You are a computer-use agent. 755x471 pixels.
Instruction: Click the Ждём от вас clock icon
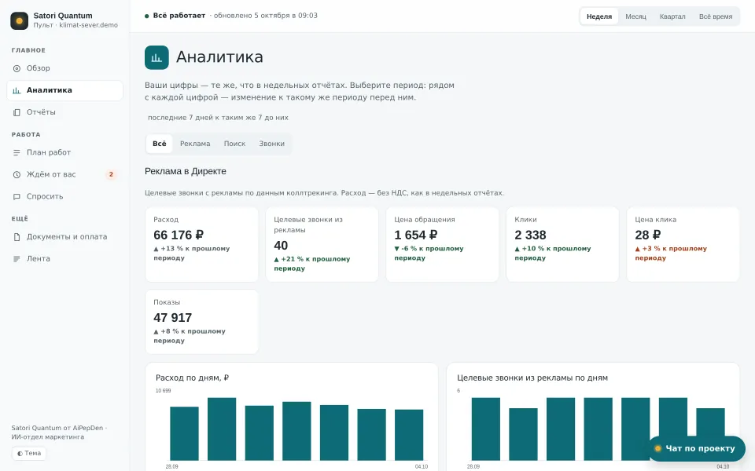click(x=17, y=174)
